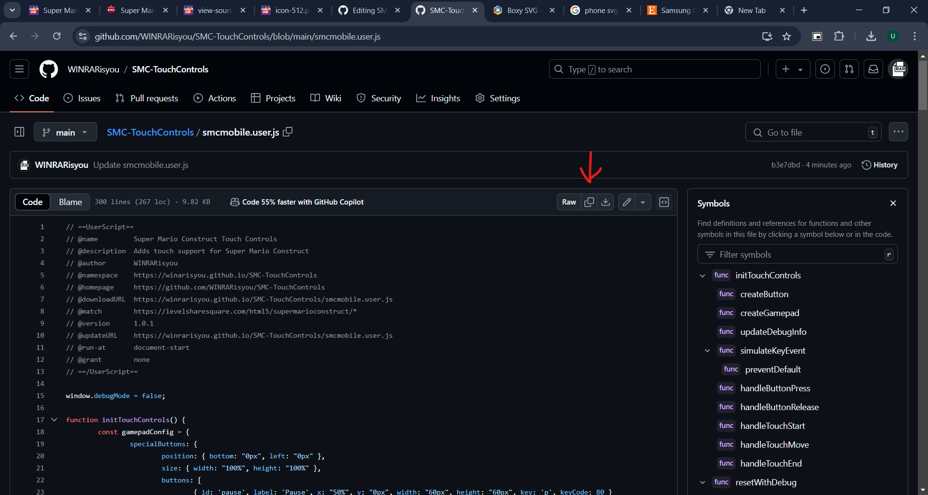The height and width of the screenshot is (495, 928).
Task: Open a new browser tab
Action: point(804,10)
